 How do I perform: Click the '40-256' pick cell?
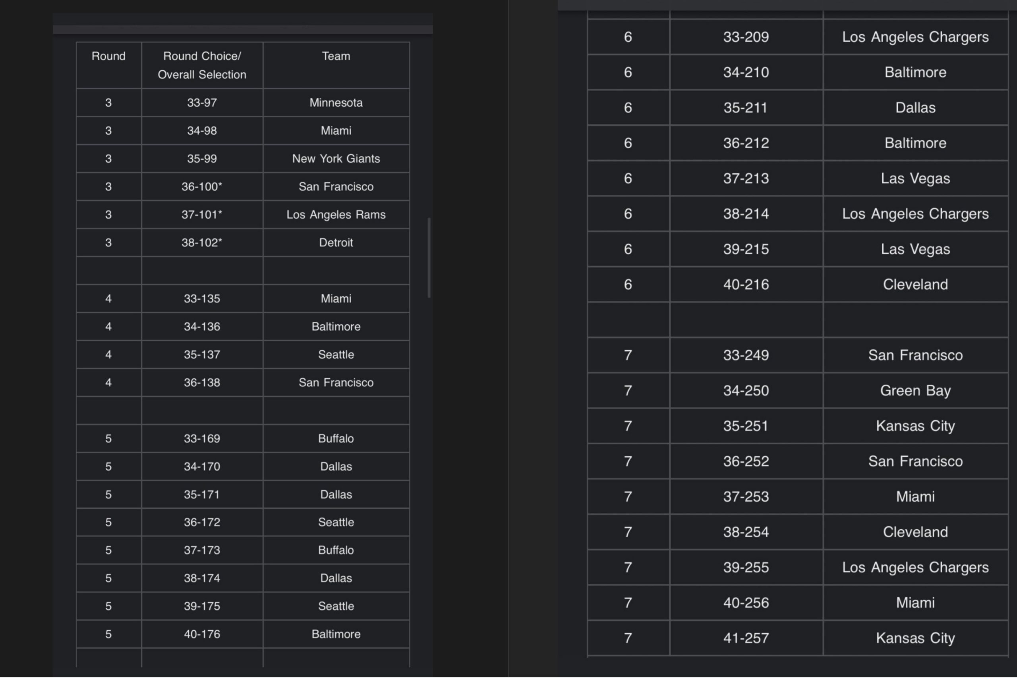click(x=746, y=603)
